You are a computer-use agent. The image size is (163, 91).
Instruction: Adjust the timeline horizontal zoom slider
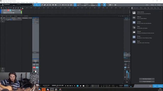click(x=123, y=16)
